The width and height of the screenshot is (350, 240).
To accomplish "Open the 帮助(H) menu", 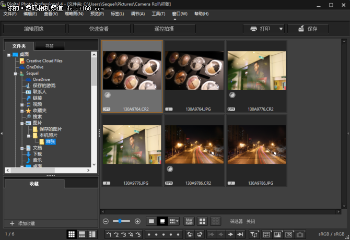I will (201, 14).
